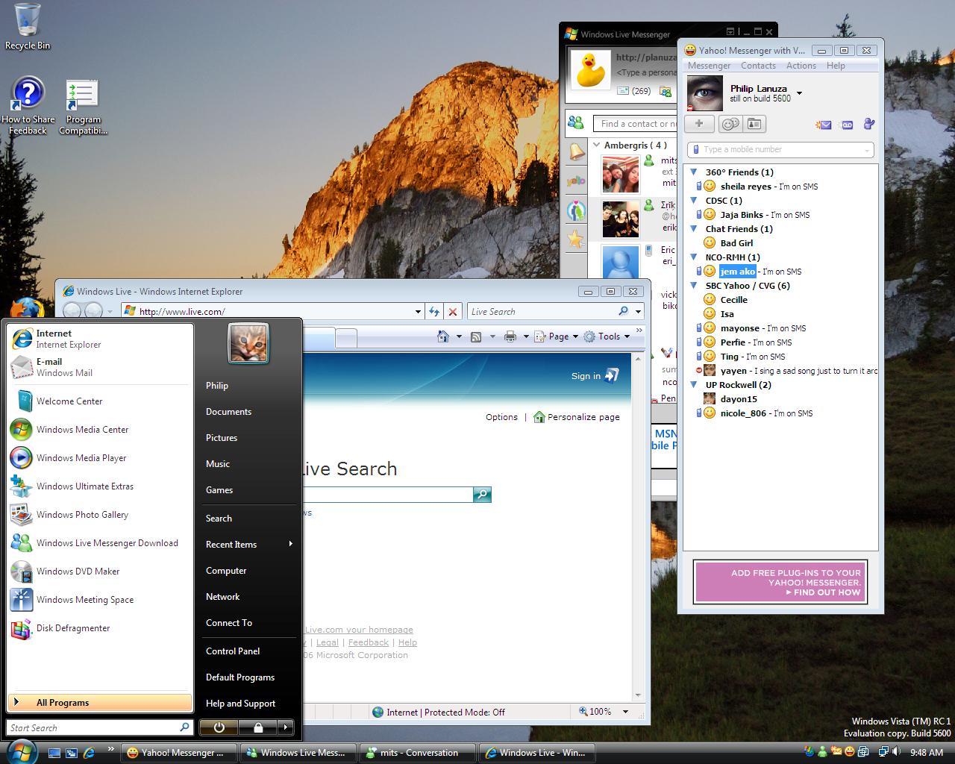
Task: Open the voicemail icon in Yahoo Messenger
Action: coord(847,125)
